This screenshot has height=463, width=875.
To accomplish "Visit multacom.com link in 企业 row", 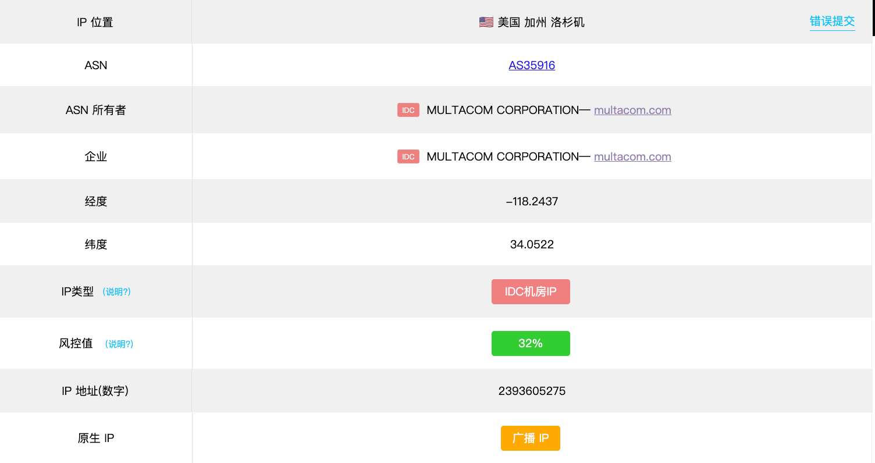I will [632, 156].
